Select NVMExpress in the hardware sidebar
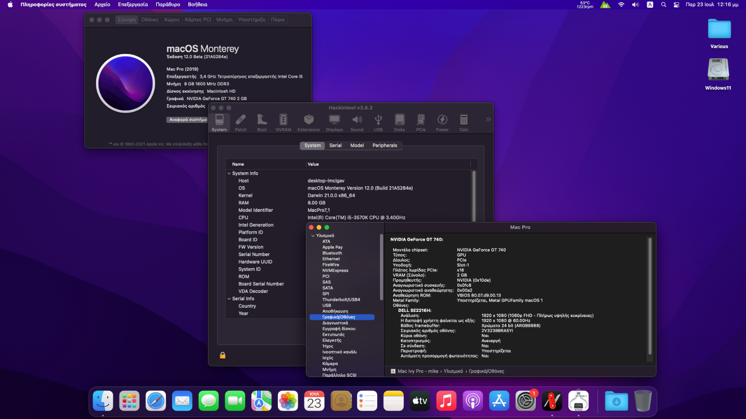Screen dimensions: 746x419 pyautogui.click(x=335, y=270)
